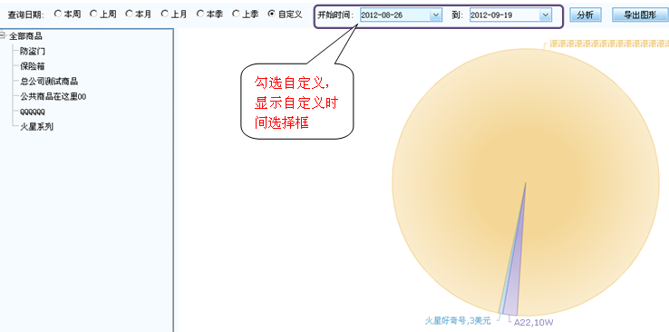
Task: Click the 分析 button
Action: click(586, 15)
